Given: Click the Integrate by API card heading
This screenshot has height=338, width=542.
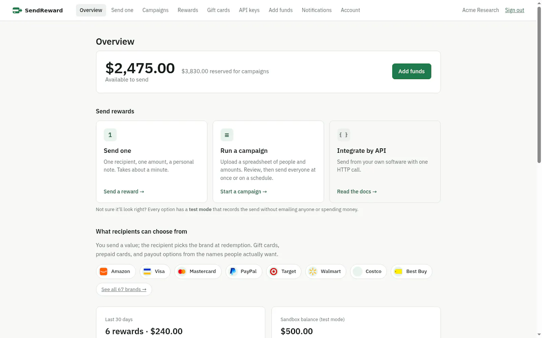Looking at the screenshot, I should (361, 151).
